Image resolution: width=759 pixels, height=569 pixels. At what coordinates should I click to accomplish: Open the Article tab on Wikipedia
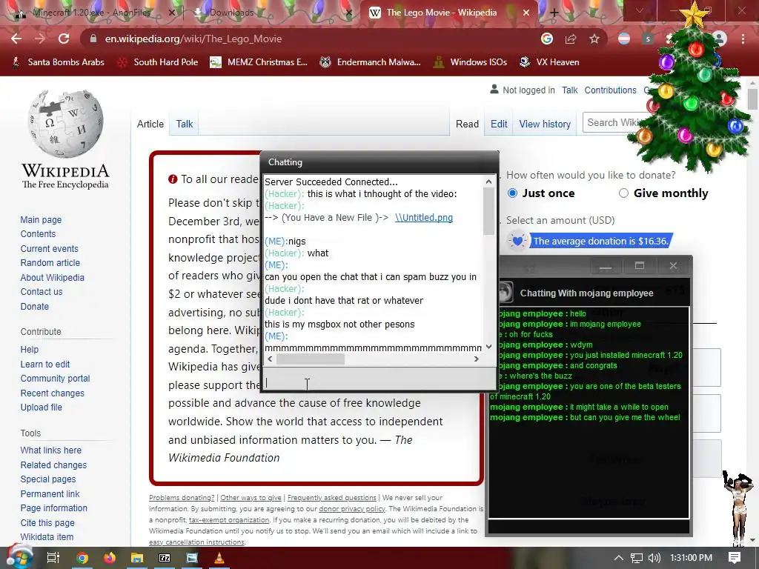tap(150, 124)
